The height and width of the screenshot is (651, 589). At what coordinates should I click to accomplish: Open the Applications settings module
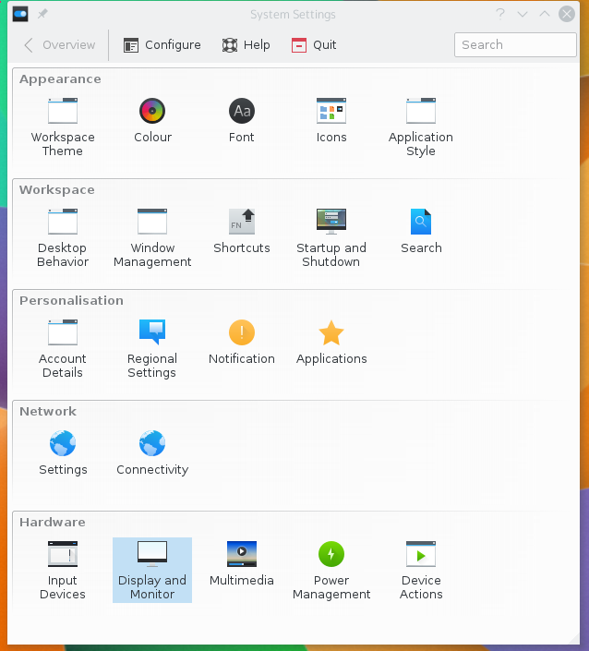(x=331, y=342)
